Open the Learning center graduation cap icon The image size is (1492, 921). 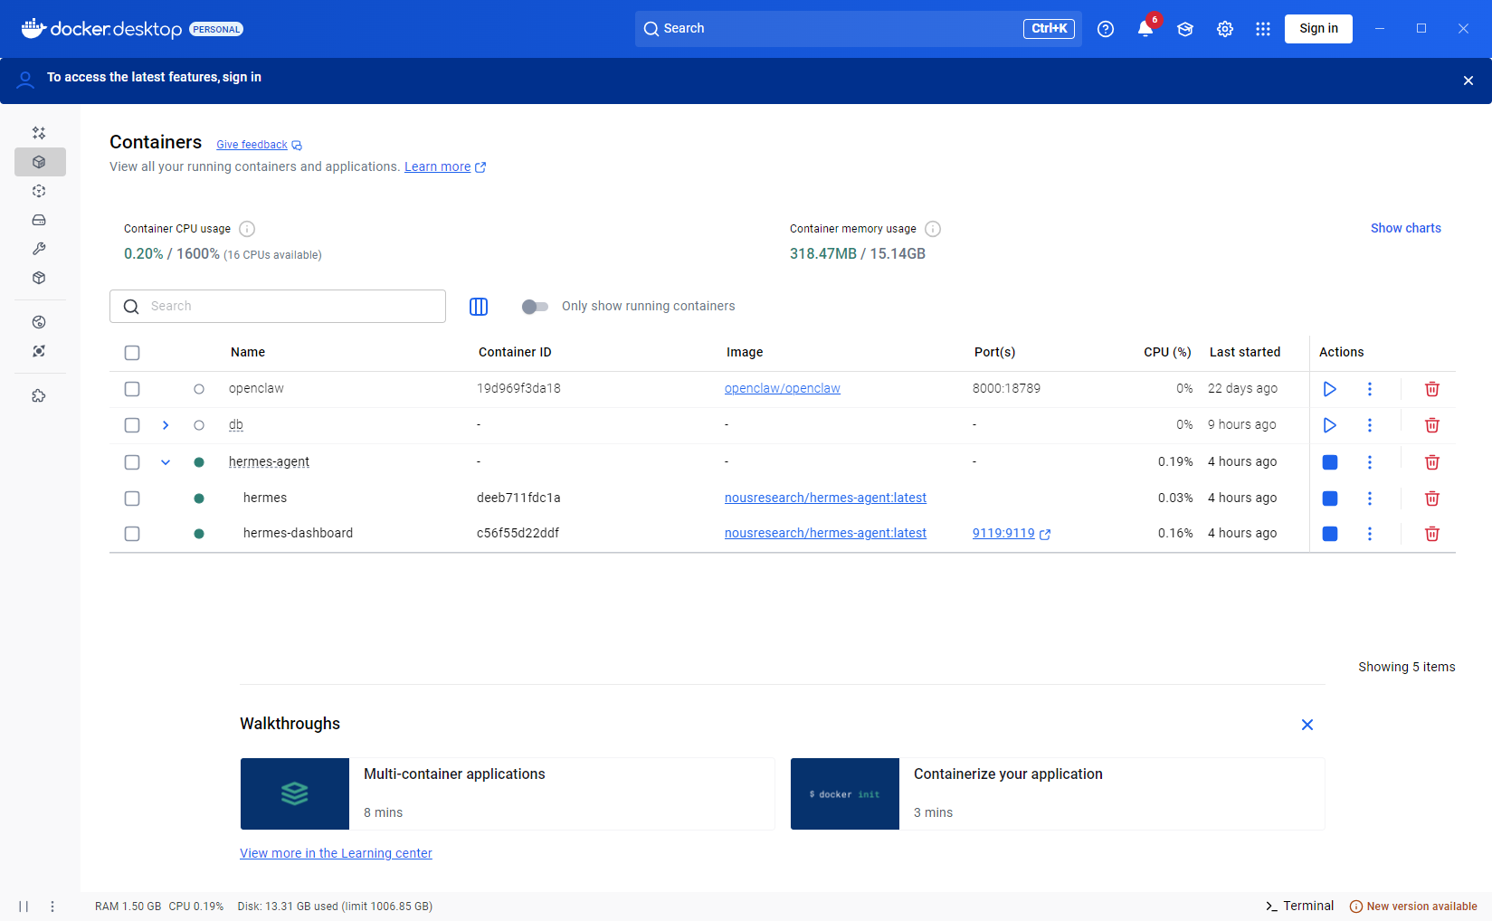point(1184,29)
